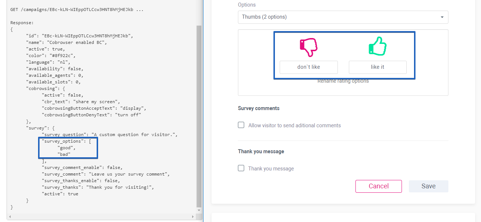481x222 pixels.
Task: Save the survey settings
Action: pos(428,186)
